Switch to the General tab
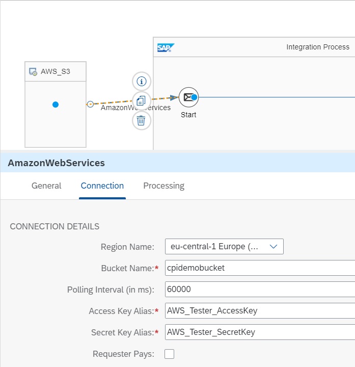 [46, 186]
